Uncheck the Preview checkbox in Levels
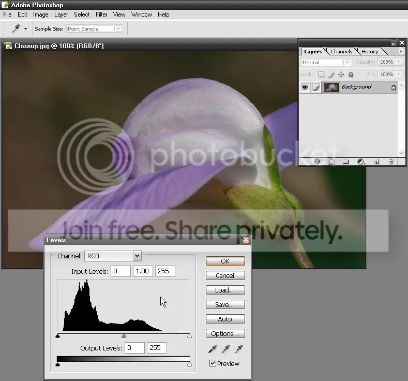 coord(213,363)
